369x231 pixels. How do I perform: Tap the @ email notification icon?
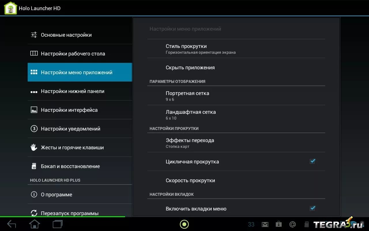293,224
